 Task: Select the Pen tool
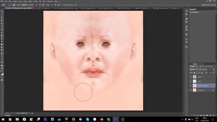tap(2, 54)
